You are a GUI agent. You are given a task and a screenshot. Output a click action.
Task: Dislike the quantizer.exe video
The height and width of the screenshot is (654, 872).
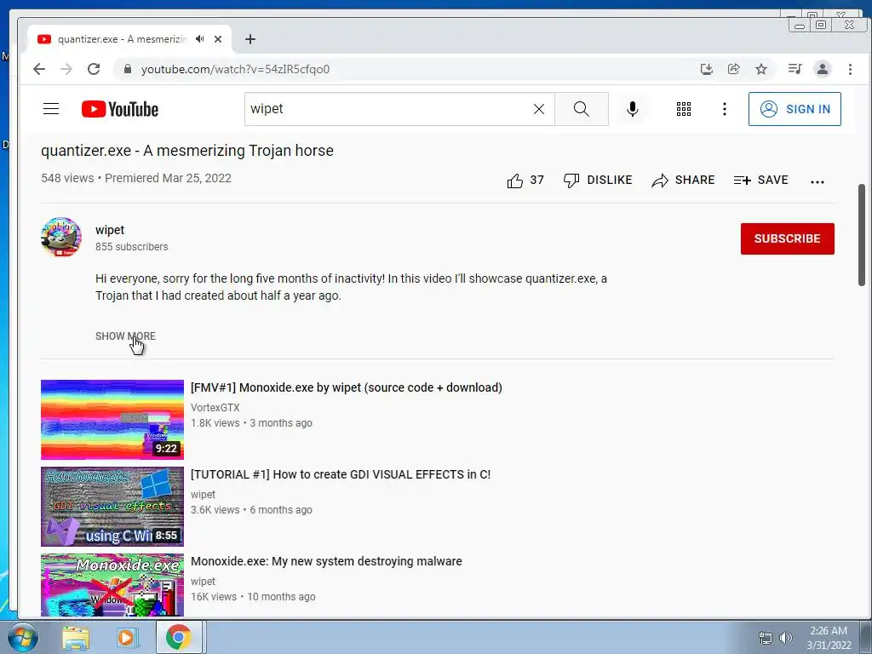tap(598, 181)
